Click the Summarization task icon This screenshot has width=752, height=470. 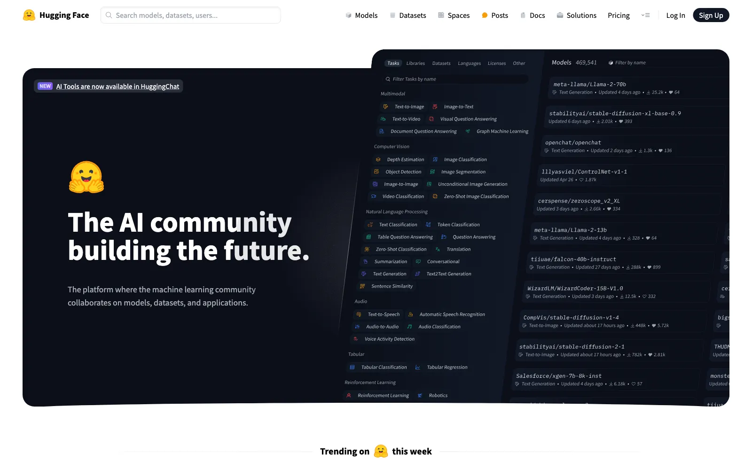pos(366,261)
